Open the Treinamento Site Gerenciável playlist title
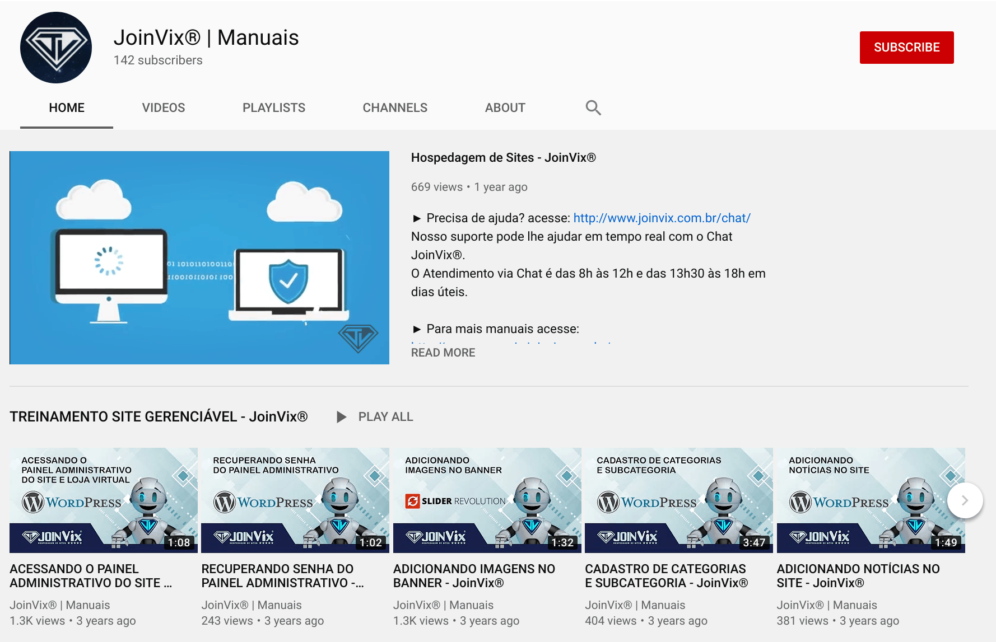 [159, 417]
